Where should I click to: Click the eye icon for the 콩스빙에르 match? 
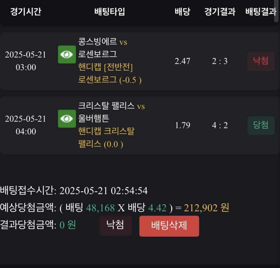[x=66, y=55]
